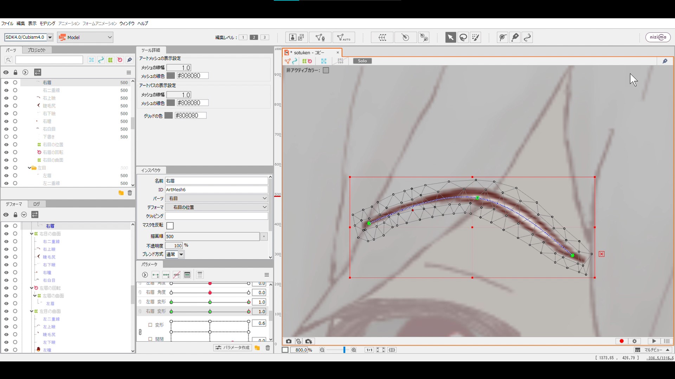Create a rotation deformer
The width and height of the screenshot is (675, 379).
(x=405, y=37)
